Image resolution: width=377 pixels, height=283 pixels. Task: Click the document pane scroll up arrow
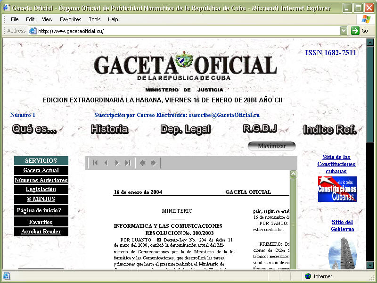point(293,174)
